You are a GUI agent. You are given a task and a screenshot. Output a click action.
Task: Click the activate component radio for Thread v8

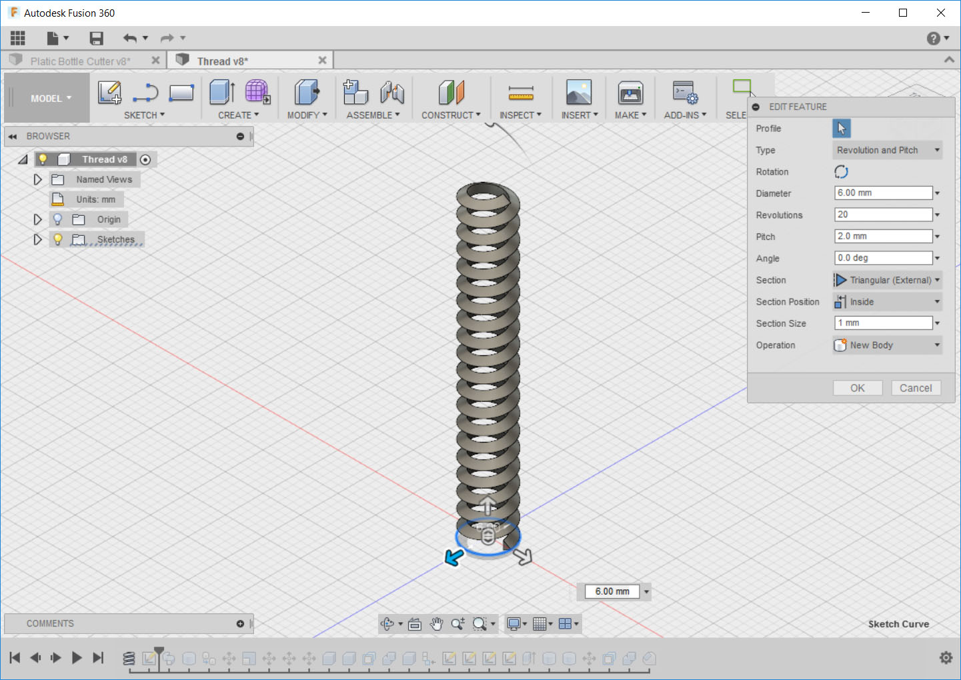pyautogui.click(x=145, y=160)
